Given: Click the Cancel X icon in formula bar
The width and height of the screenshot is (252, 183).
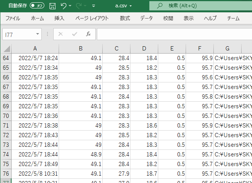Looking at the screenshot, I should [61, 34].
